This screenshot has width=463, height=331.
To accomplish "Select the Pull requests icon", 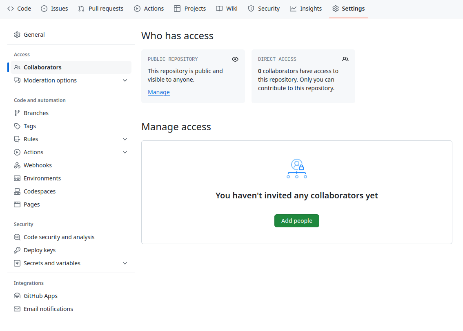I will pos(80,8).
